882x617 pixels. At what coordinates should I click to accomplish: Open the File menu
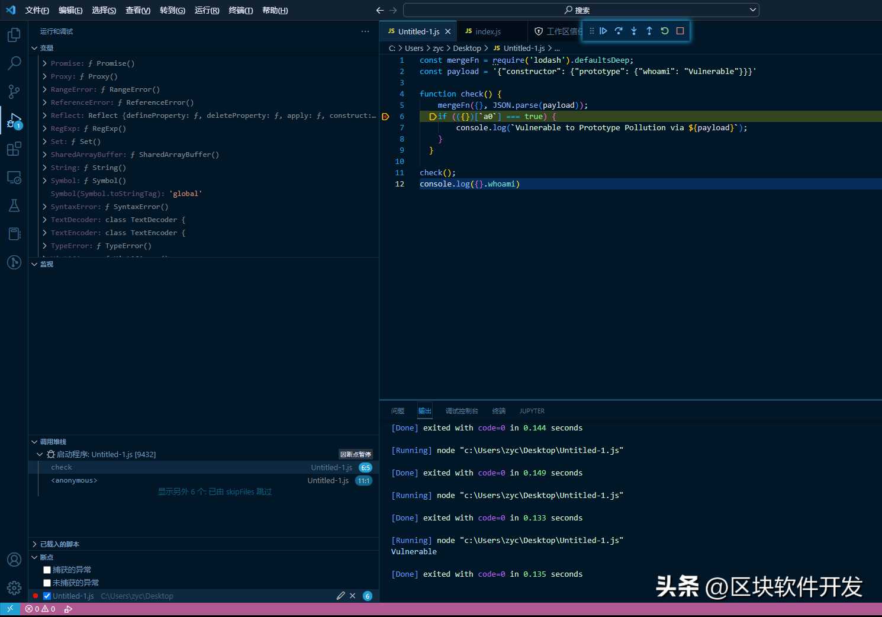pyautogui.click(x=37, y=10)
